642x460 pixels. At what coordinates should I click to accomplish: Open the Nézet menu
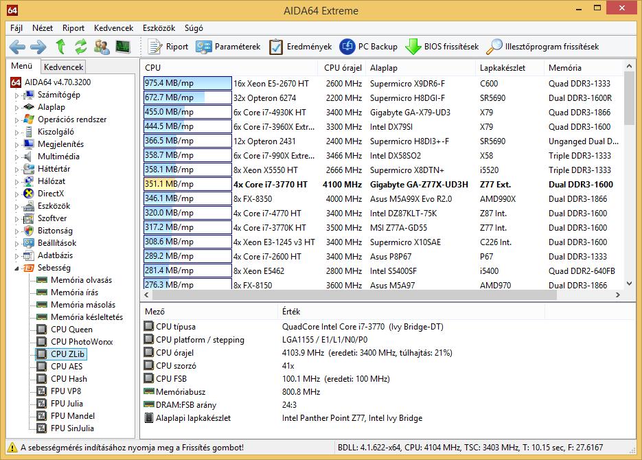(43, 28)
